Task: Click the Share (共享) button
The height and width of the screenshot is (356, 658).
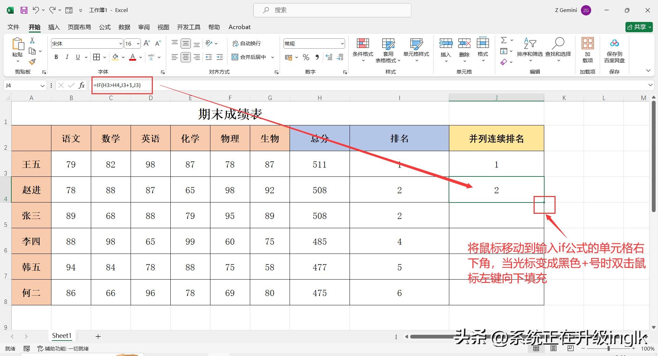Action: [639, 27]
